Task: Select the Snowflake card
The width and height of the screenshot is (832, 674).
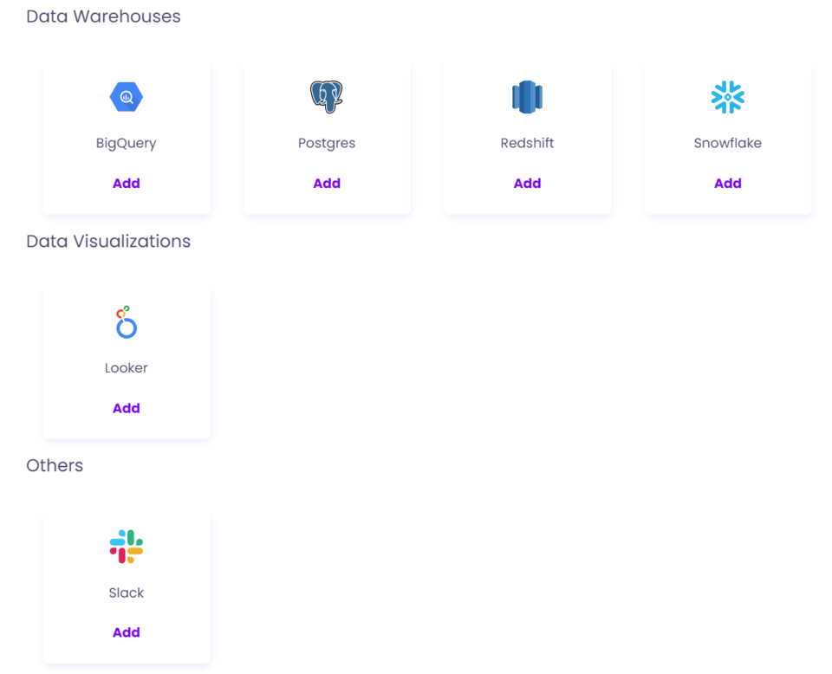Action: coord(728,136)
